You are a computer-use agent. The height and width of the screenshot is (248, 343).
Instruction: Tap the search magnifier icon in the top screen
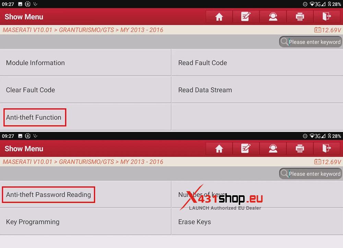pos(284,41)
